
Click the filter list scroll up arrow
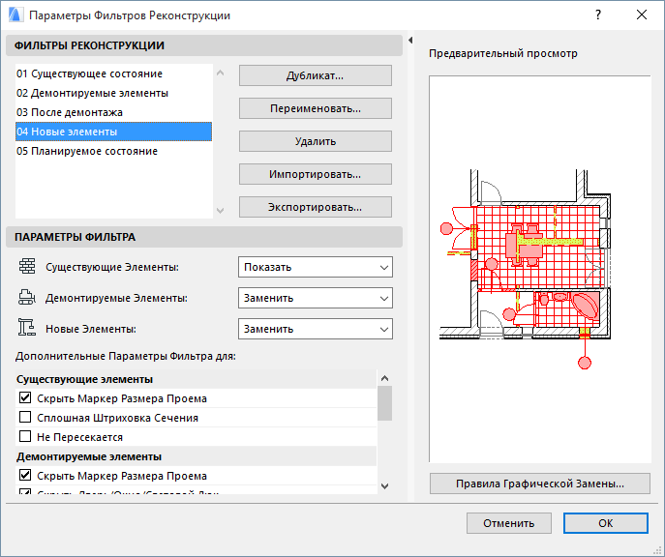point(220,73)
